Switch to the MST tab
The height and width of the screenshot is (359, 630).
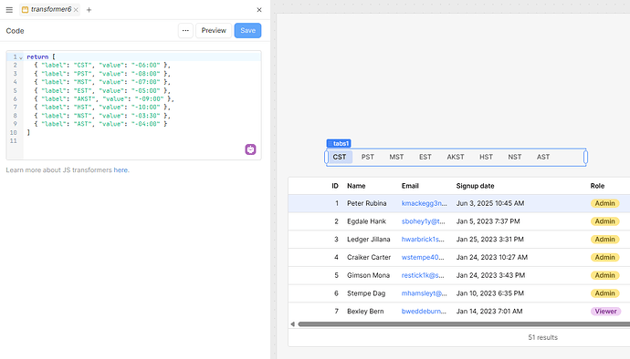[x=396, y=157]
